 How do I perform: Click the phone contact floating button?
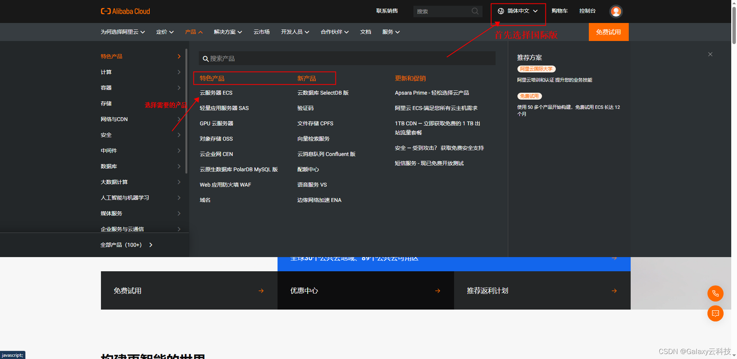[x=716, y=293]
